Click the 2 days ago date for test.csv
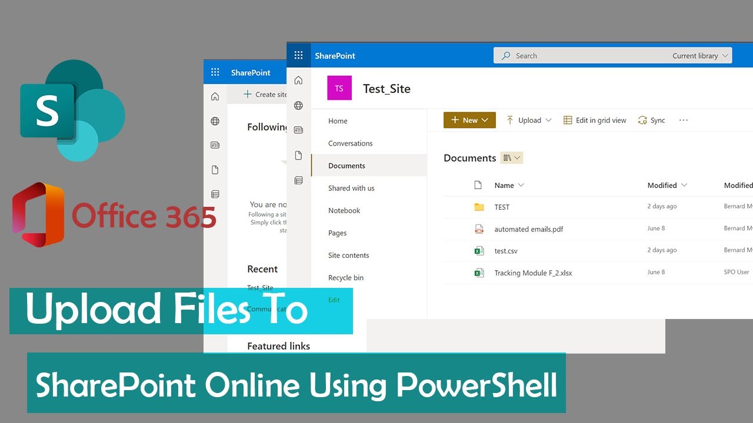 pos(662,250)
